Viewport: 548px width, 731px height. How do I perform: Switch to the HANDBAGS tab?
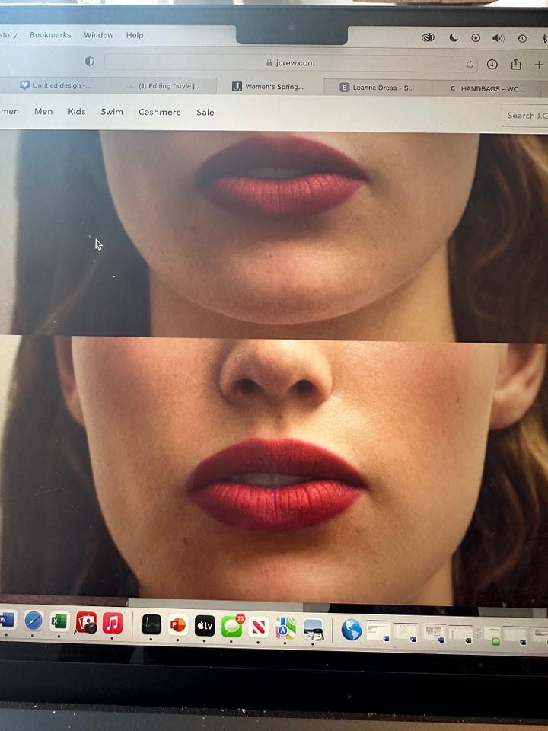tap(487, 88)
